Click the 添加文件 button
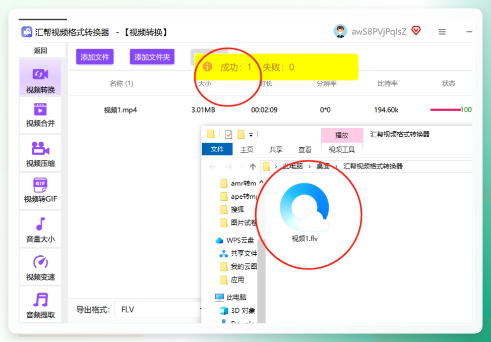This screenshot has height=342, width=491. point(95,56)
